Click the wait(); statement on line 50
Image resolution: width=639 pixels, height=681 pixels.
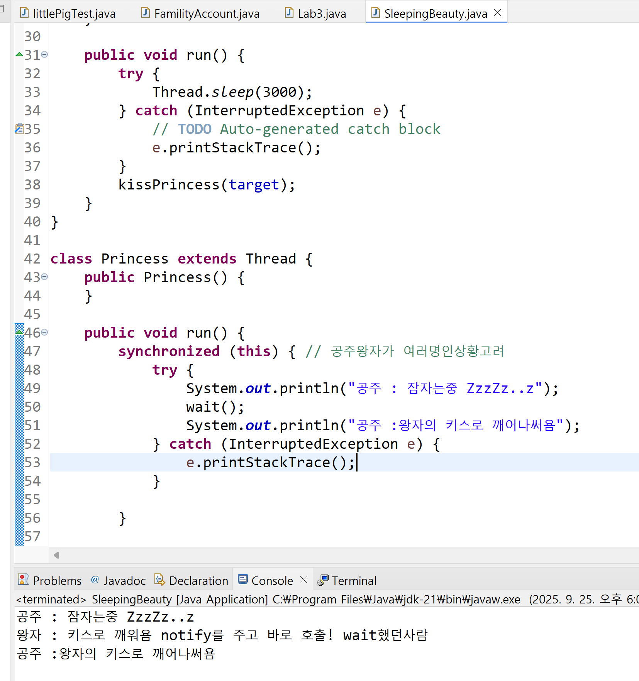click(215, 407)
